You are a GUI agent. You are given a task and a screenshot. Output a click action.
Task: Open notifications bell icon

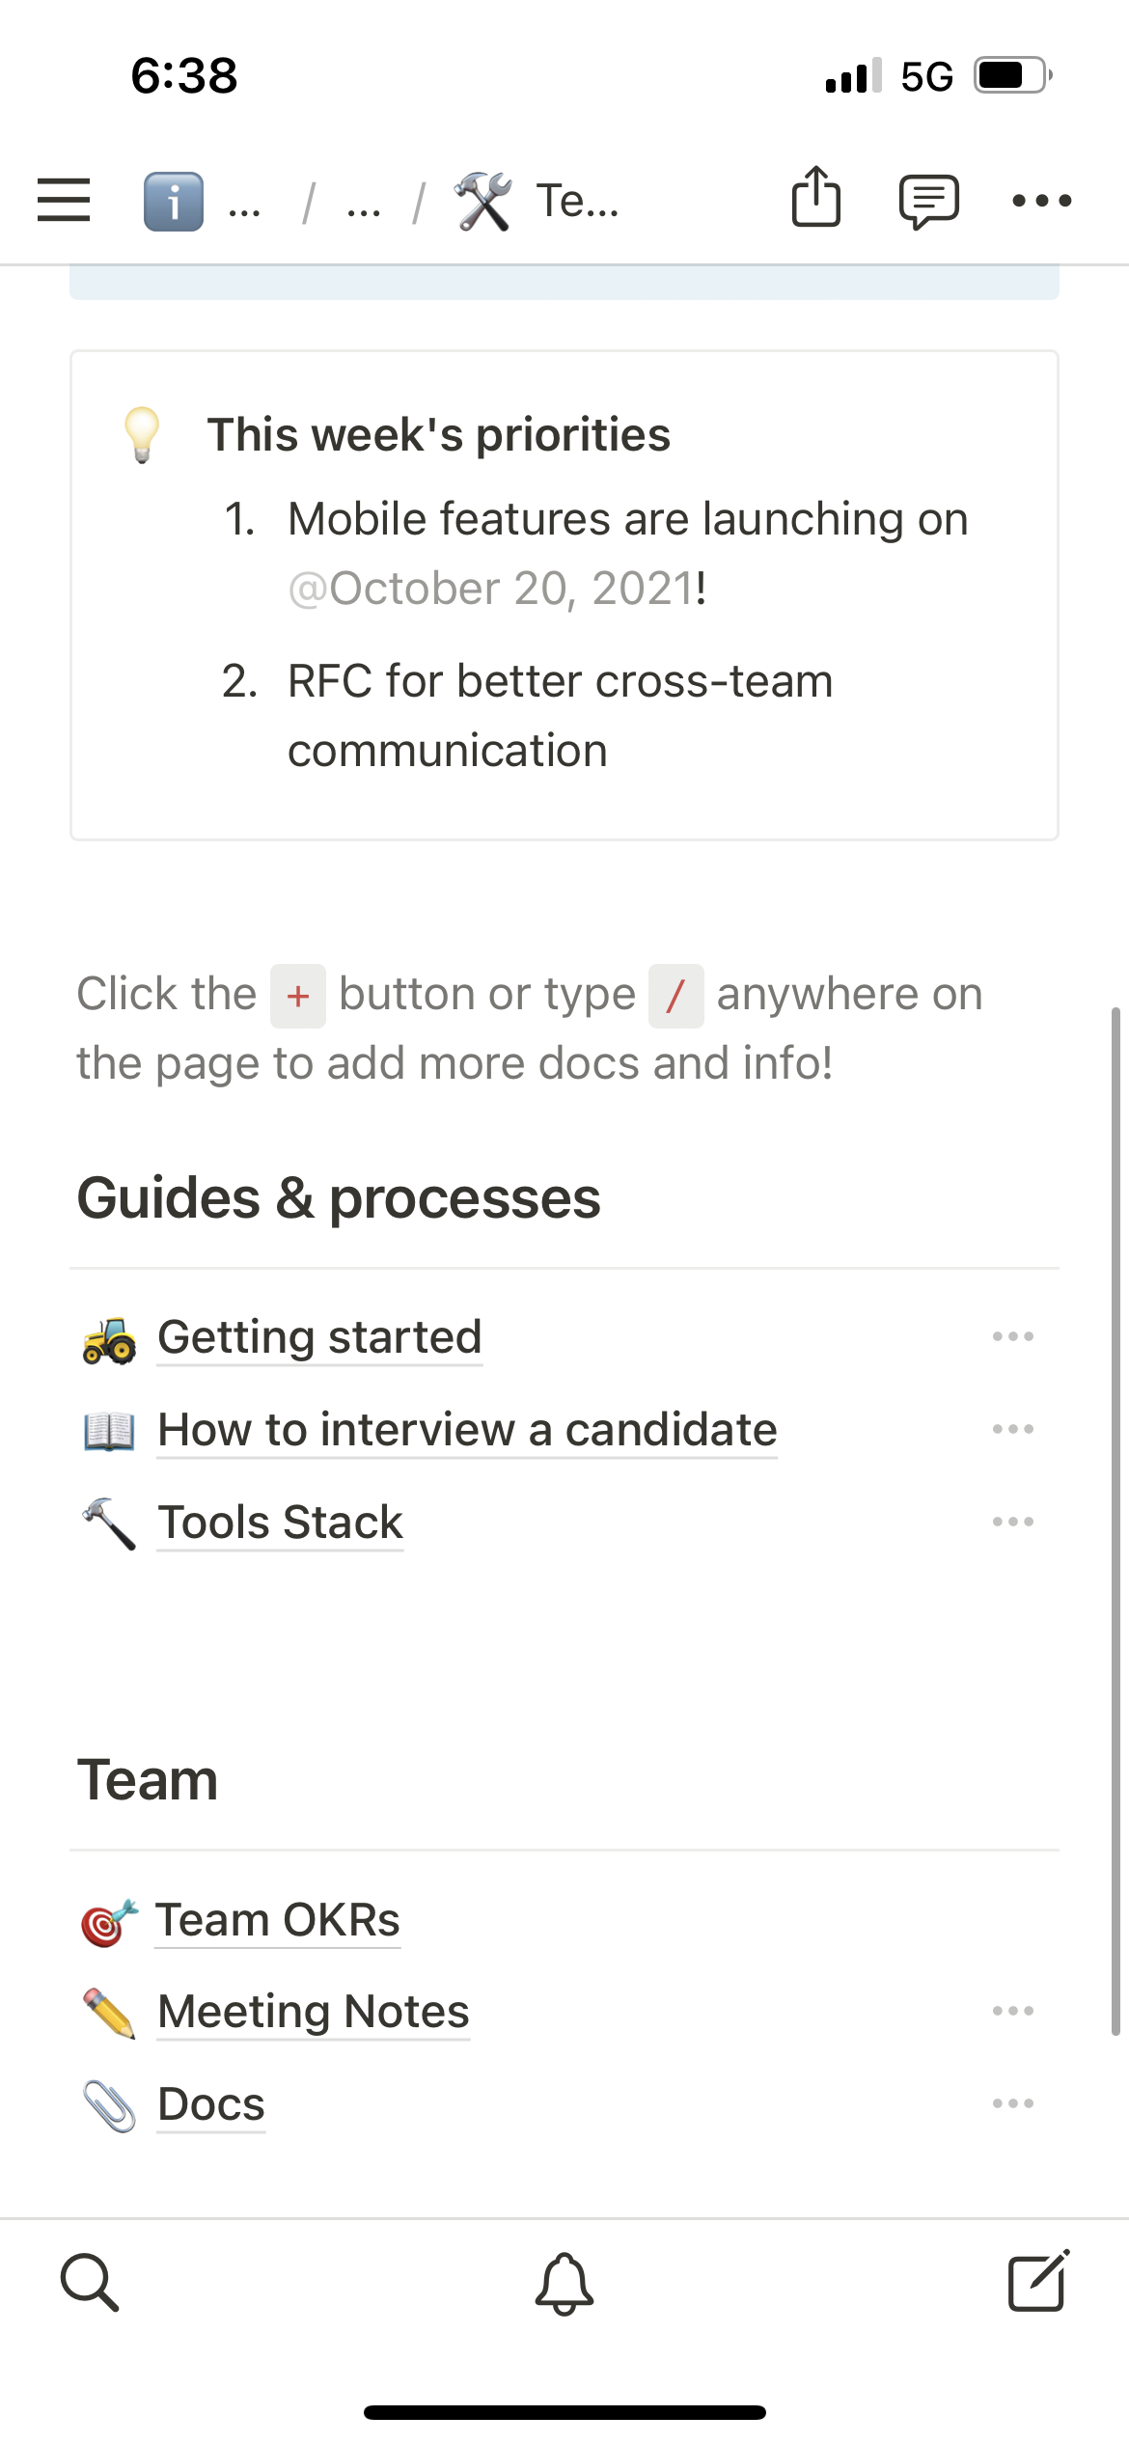click(564, 2283)
